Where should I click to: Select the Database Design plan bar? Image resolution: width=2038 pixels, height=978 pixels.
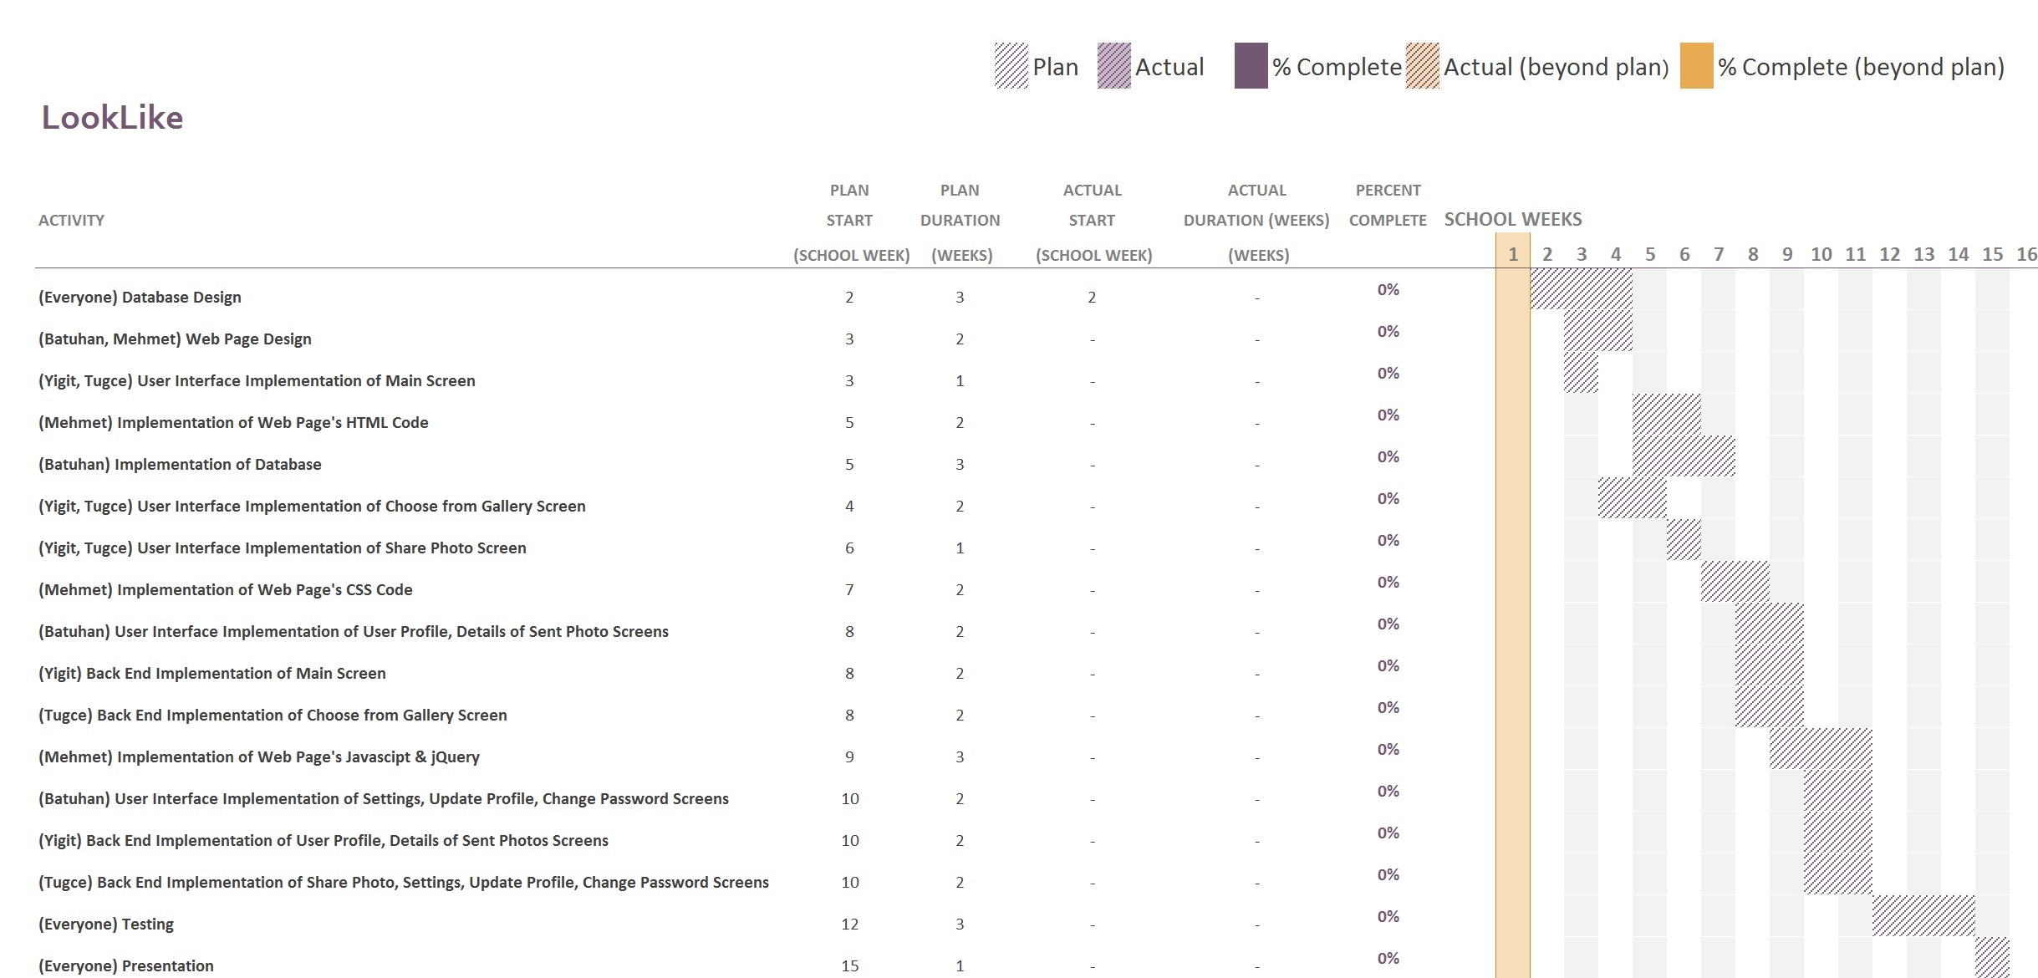point(1581,289)
